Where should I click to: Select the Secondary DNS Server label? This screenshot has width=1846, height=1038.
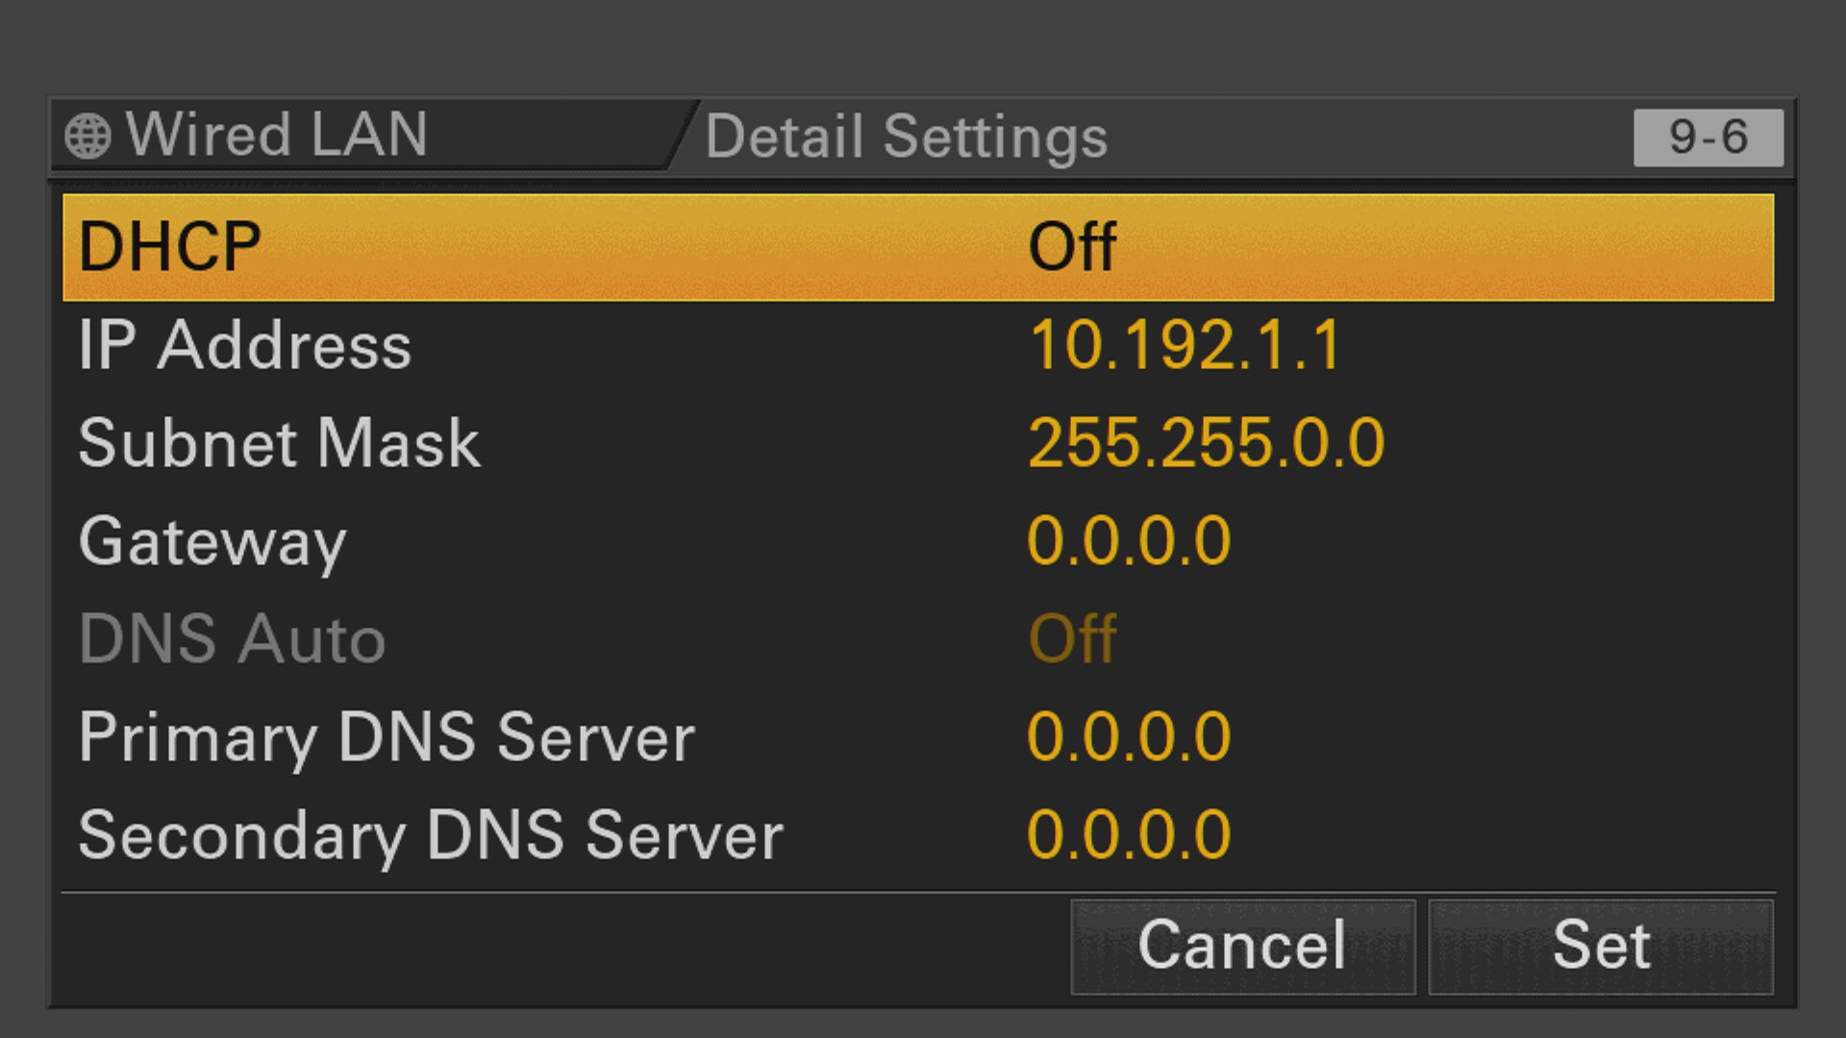431,838
